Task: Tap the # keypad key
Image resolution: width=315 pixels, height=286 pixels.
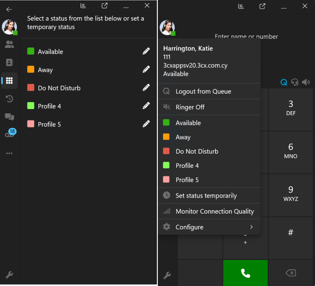Action: coord(291,238)
